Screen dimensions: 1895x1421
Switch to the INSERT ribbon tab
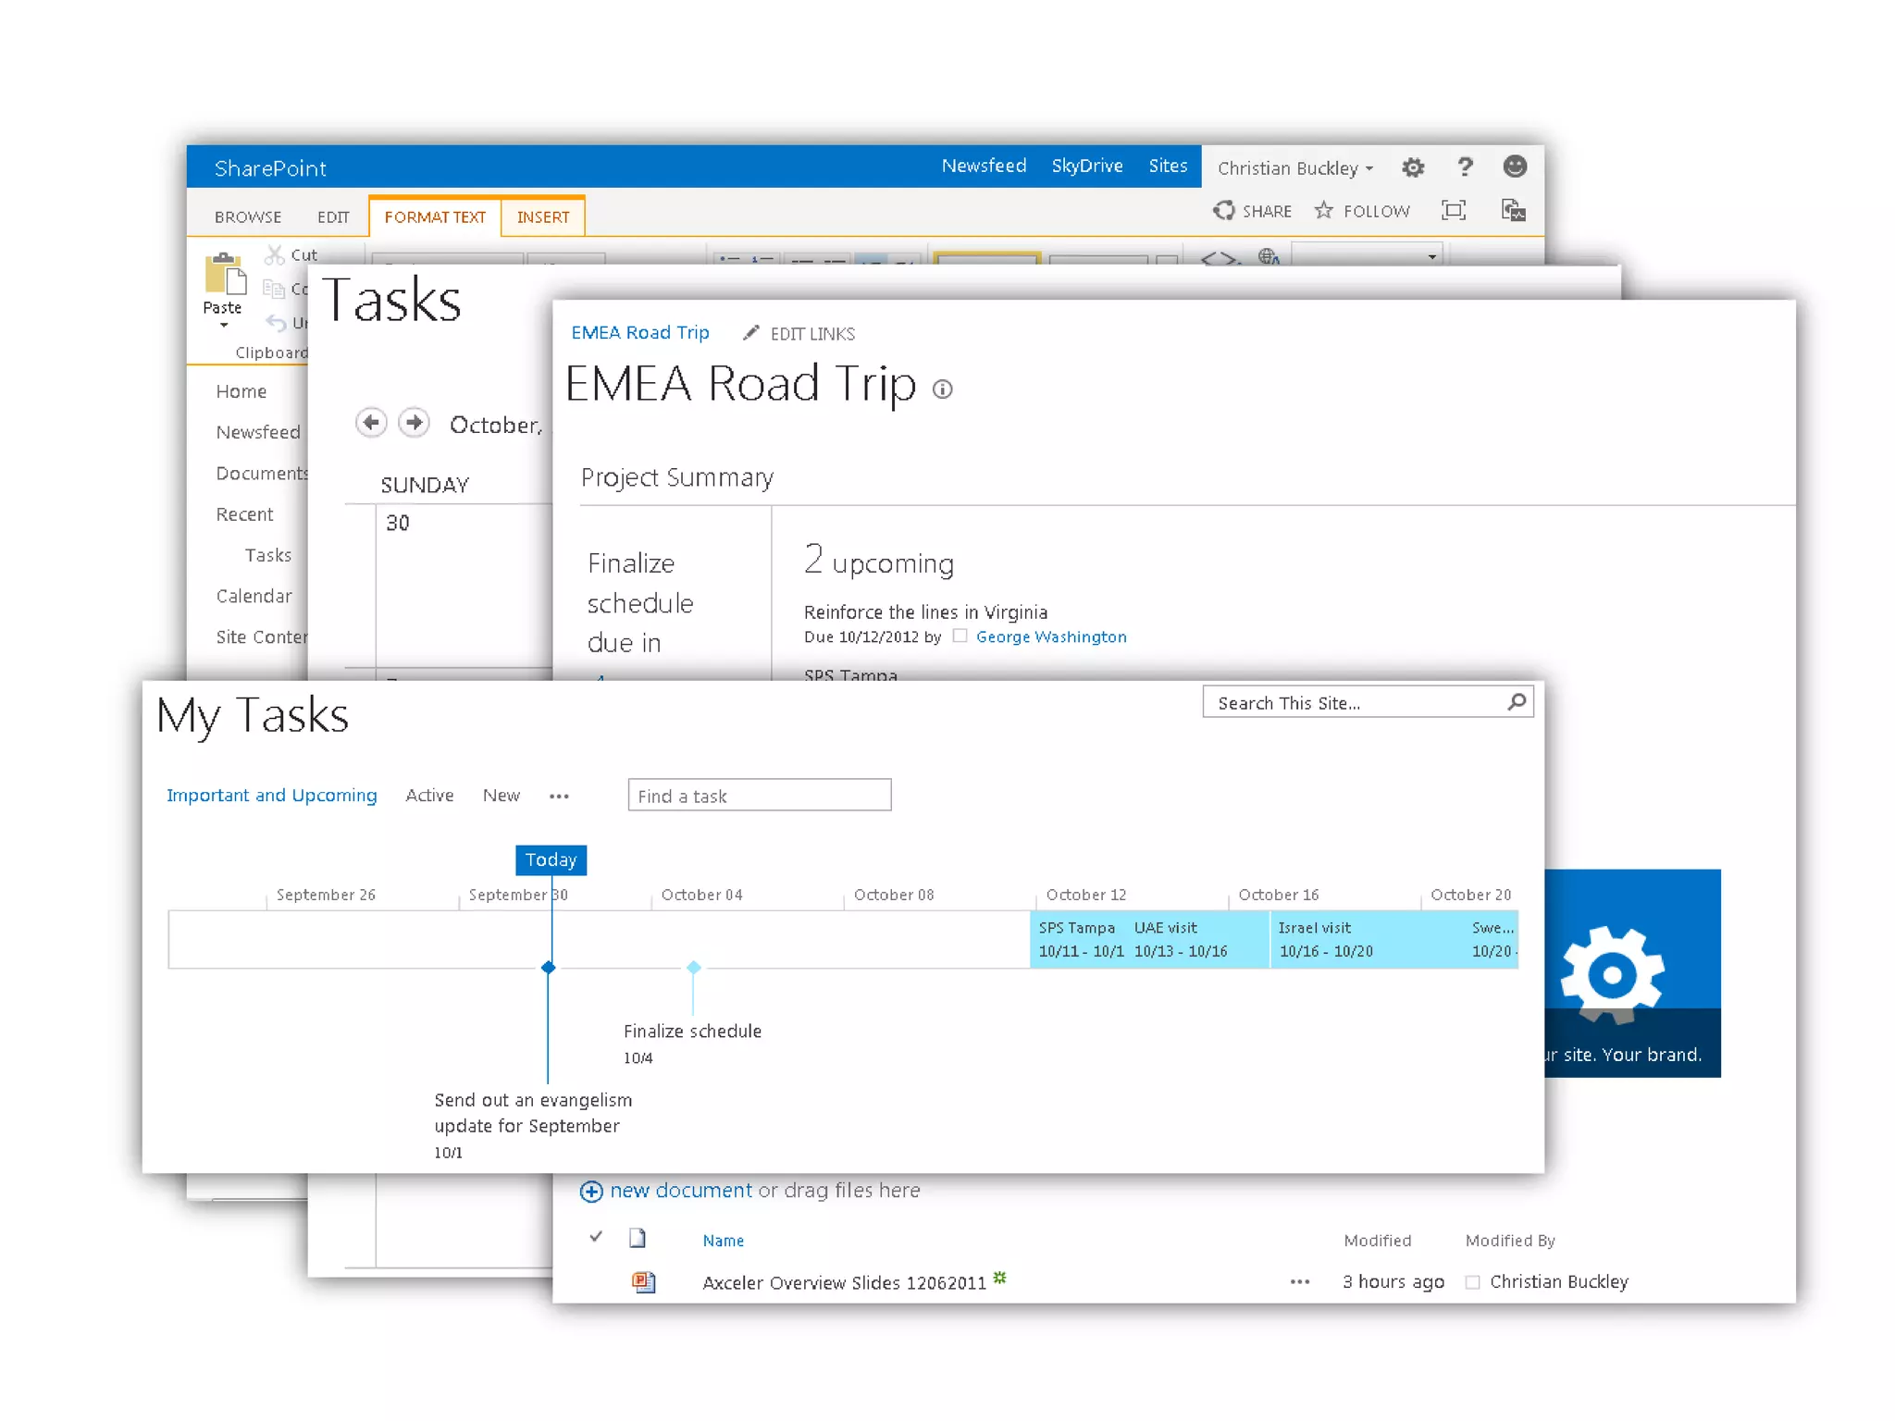click(543, 217)
